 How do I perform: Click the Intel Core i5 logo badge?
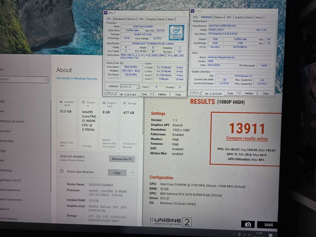click(x=176, y=33)
